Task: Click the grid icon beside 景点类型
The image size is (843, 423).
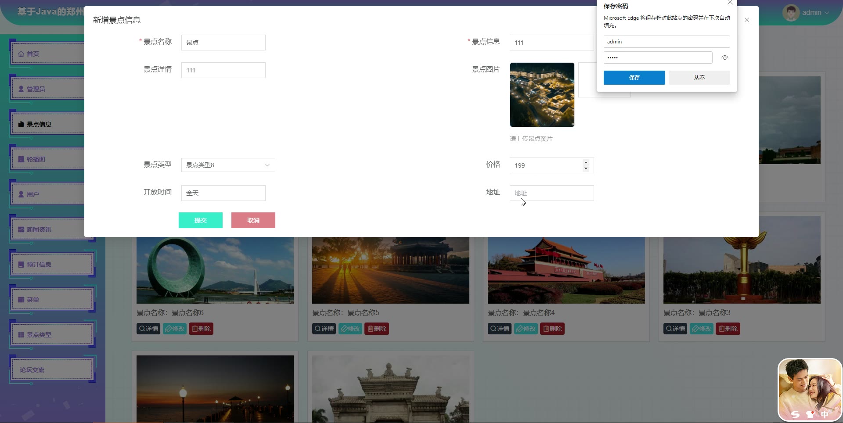Action: point(21,335)
